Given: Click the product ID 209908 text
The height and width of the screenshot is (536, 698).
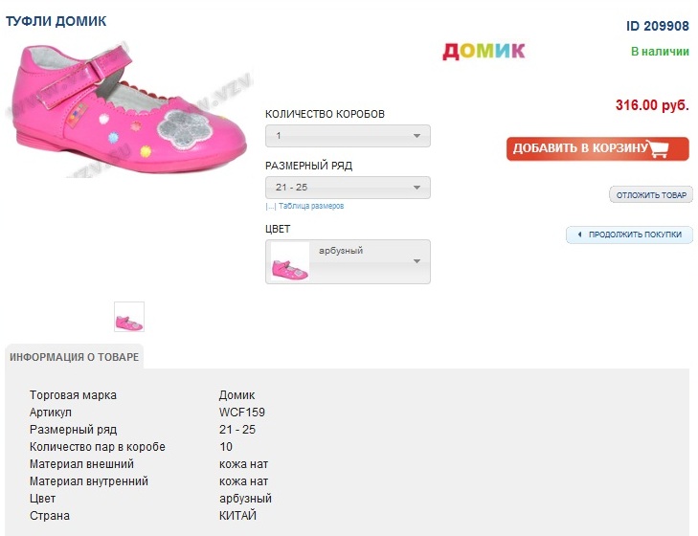Looking at the screenshot, I should click(658, 26).
